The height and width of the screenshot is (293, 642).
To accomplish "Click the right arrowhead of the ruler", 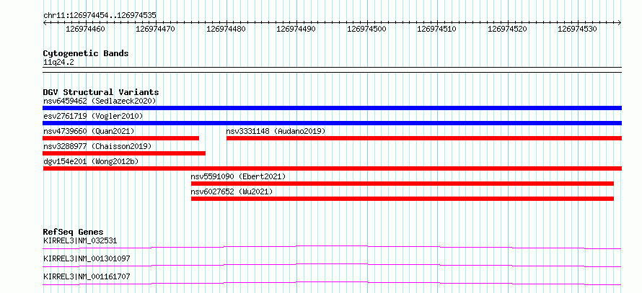I will pyautogui.click(x=620, y=22).
